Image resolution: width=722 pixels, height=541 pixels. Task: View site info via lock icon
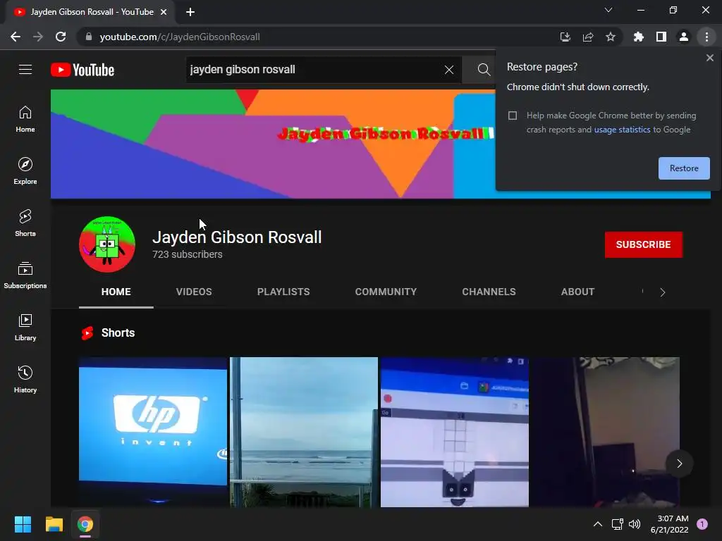coord(89,37)
